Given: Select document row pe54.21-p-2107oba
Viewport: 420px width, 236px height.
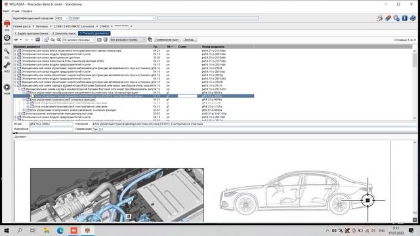Looking at the screenshot, I should tap(134, 61).
